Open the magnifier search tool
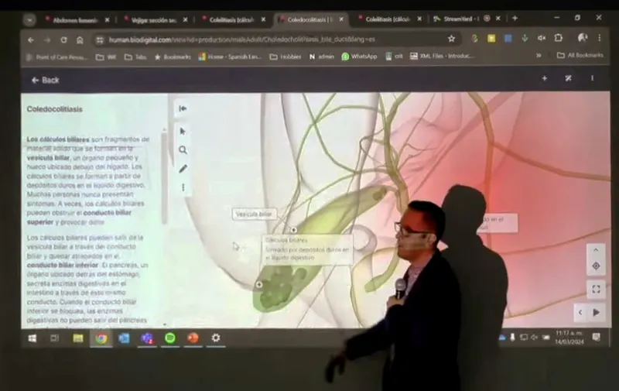Image resolution: width=619 pixels, height=391 pixels. (183, 149)
